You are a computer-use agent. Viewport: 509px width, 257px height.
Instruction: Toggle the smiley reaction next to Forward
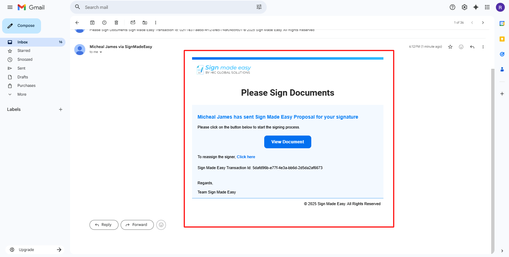pyautogui.click(x=161, y=225)
